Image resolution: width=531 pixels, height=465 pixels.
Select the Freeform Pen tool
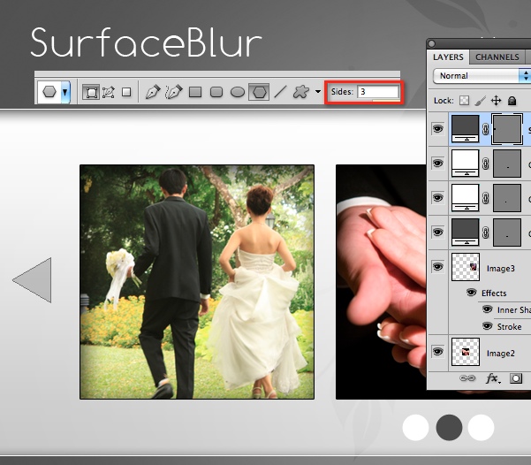point(174,92)
